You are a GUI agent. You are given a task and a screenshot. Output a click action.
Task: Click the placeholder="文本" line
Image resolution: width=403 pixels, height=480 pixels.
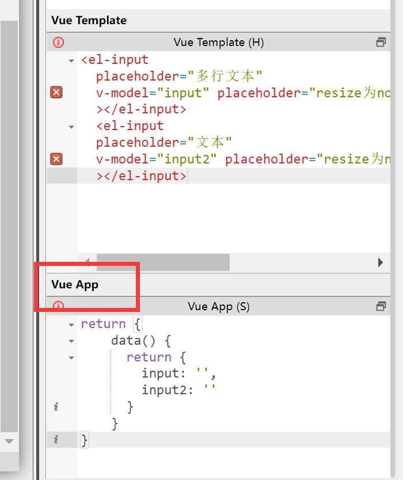tap(164, 142)
